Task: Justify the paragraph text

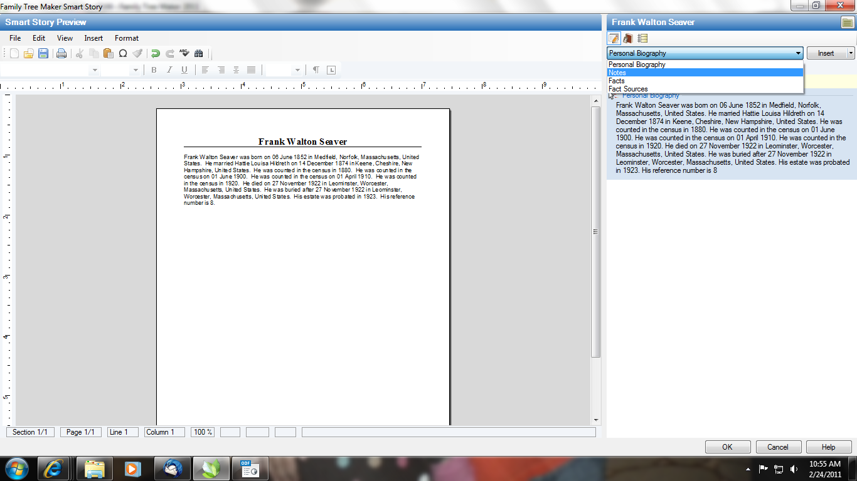Action: 251,70
